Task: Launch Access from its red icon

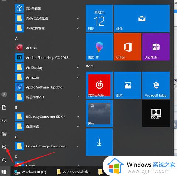Action: click(19, 48)
